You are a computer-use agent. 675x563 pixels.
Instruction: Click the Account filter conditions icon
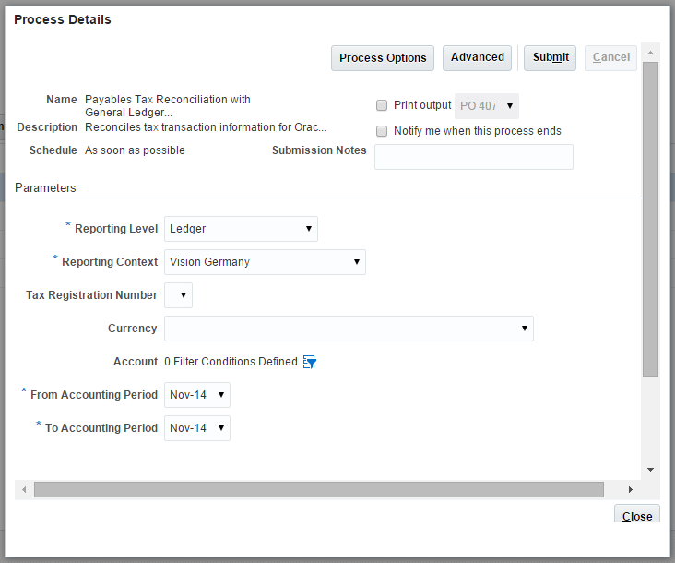(x=309, y=362)
